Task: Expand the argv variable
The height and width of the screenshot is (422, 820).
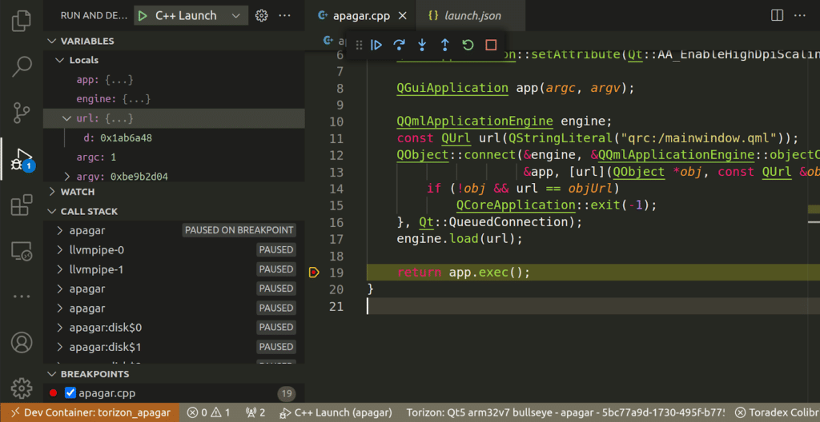Action: (x=67, y=177)
